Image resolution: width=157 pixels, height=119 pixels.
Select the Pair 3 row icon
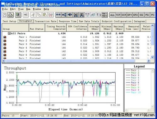pos(5,44)
